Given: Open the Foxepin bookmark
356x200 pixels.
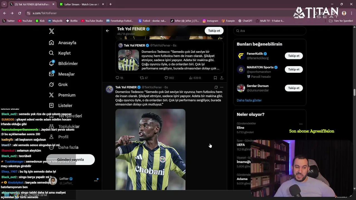Looking at the screenshot, I should pos(228,21).
